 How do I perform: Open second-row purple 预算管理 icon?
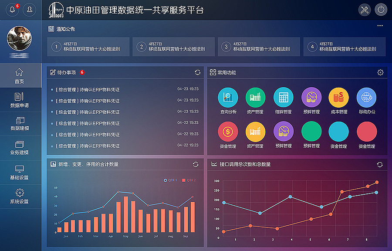[x=283, y=131]
